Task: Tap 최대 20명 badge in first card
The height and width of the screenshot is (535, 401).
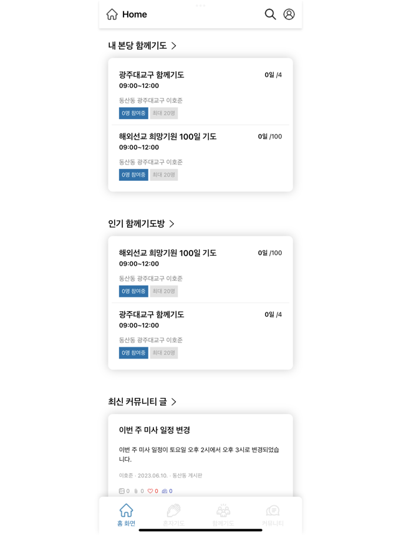Action: click(164, 113)
